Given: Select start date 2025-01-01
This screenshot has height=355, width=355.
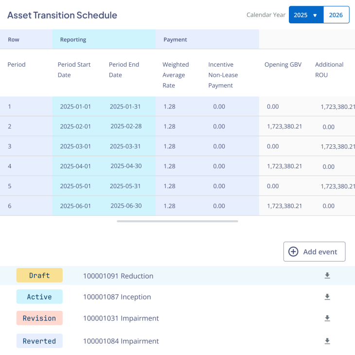Looking at the screenshot, I should [x=75, y=106].
